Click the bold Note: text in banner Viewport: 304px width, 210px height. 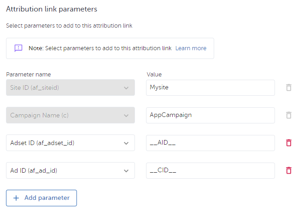35,48
